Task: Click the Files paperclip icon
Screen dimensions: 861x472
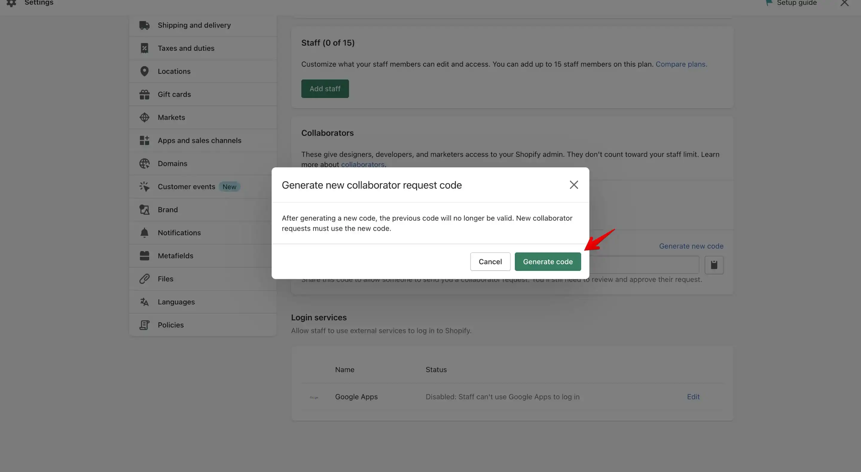Action: pos(144,279)
